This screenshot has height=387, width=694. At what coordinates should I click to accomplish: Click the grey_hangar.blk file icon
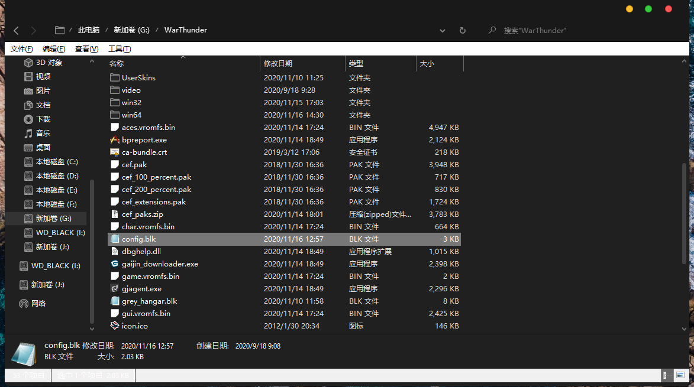[x=115, y=301]
